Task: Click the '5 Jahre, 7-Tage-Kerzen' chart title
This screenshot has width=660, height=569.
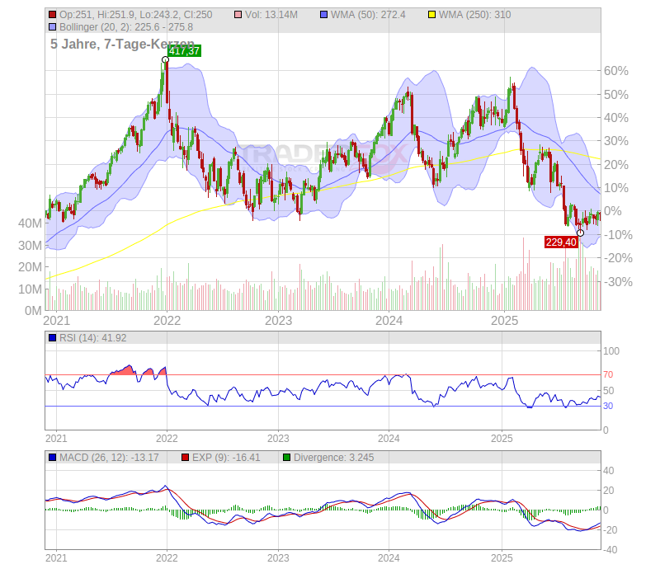Action: (x=122, y=44)
